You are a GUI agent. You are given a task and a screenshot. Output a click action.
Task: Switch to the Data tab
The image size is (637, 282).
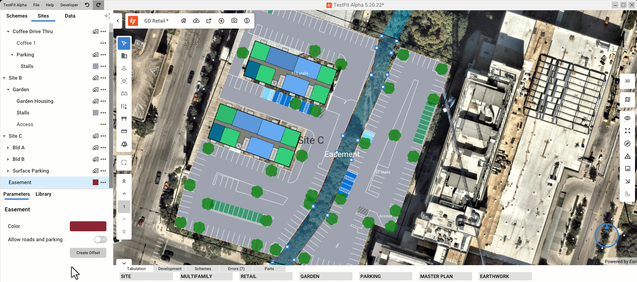pyautogui.click(x=70, y=16)
